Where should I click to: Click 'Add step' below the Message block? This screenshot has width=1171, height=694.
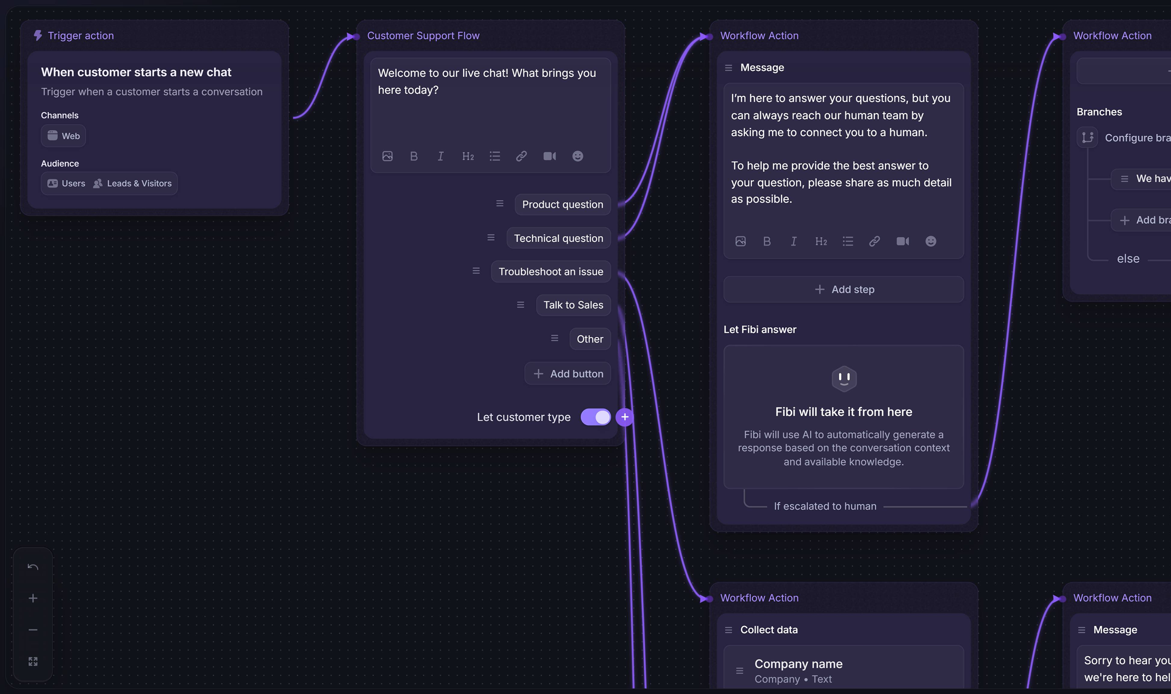(844, 289)
